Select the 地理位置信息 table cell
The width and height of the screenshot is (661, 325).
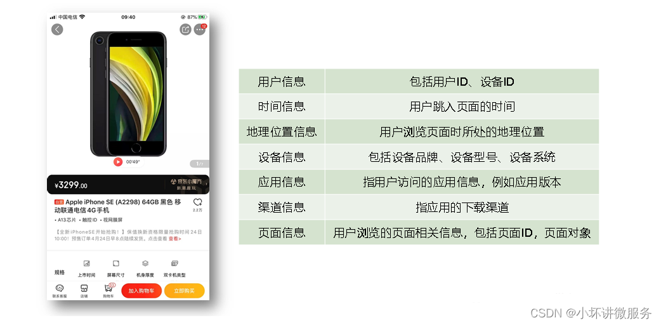pos(282,131)
